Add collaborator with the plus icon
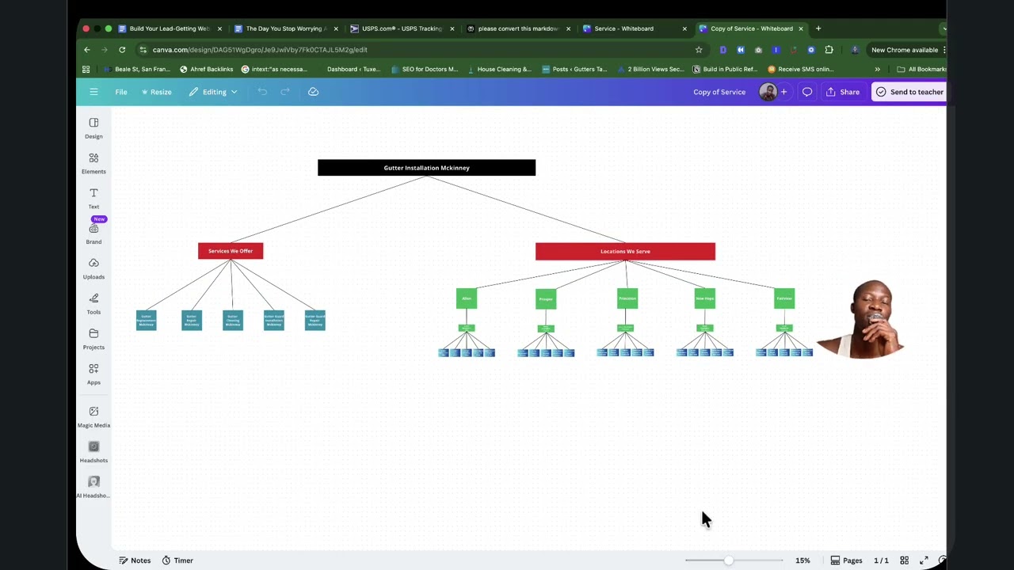Viewport: 1014px width, 570px height. (x=783, y=92)
